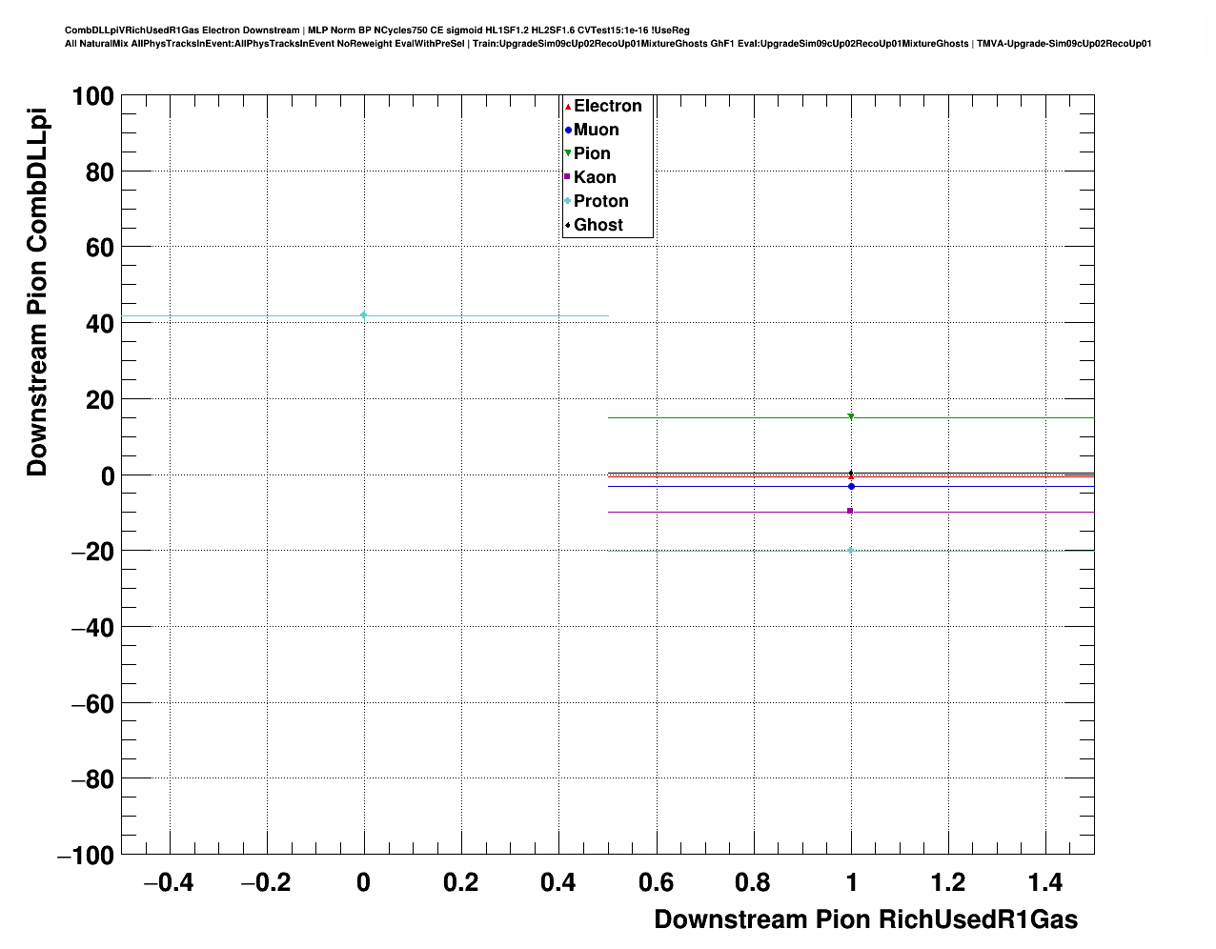This screenshot has width=1216, height=949.
Task: Click y-axis tick label 100
Action: (x=91, y=96)
